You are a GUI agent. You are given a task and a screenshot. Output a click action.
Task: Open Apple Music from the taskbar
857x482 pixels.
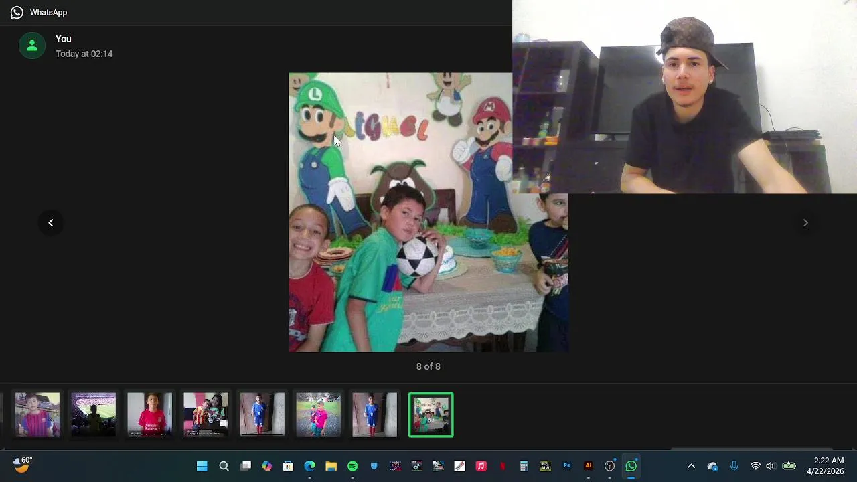tap(481, 466)
